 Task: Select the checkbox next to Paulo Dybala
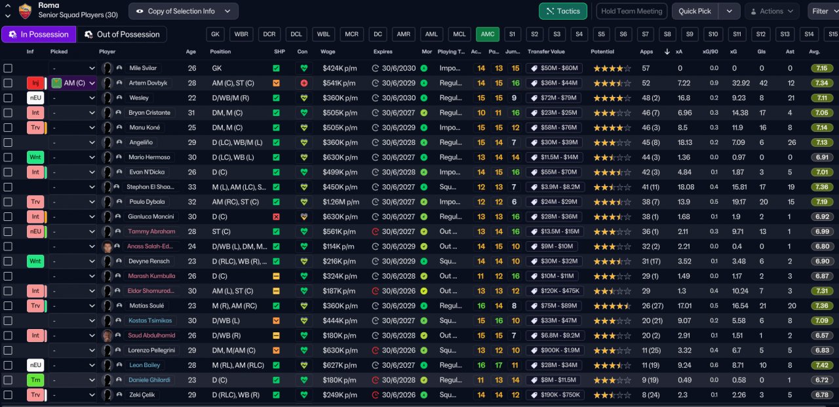[x=8, y=202]
